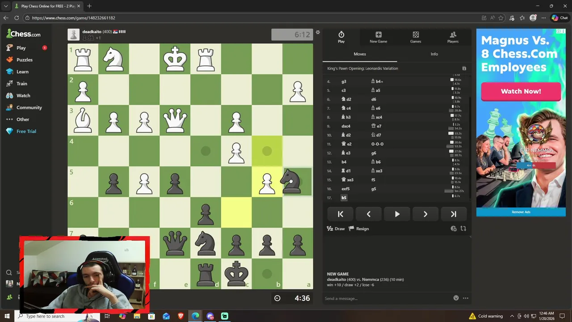The width and height of the screenshot is (572, 322).
Task: Open the emoji picker in chat
Action: click(456, 298)
